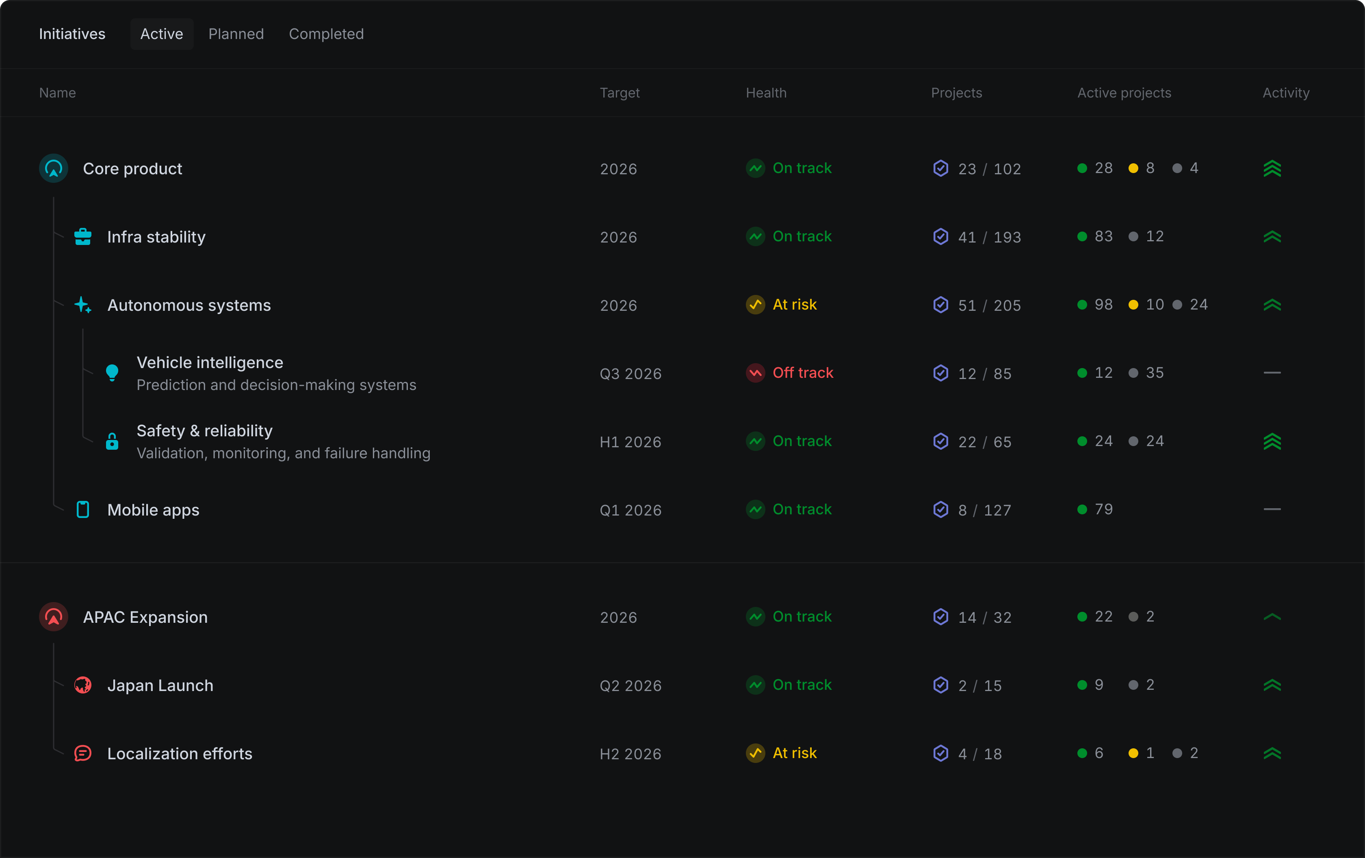Switch to the Completed tab
The image size is (1365, 858).
click(x=326, y=34)
